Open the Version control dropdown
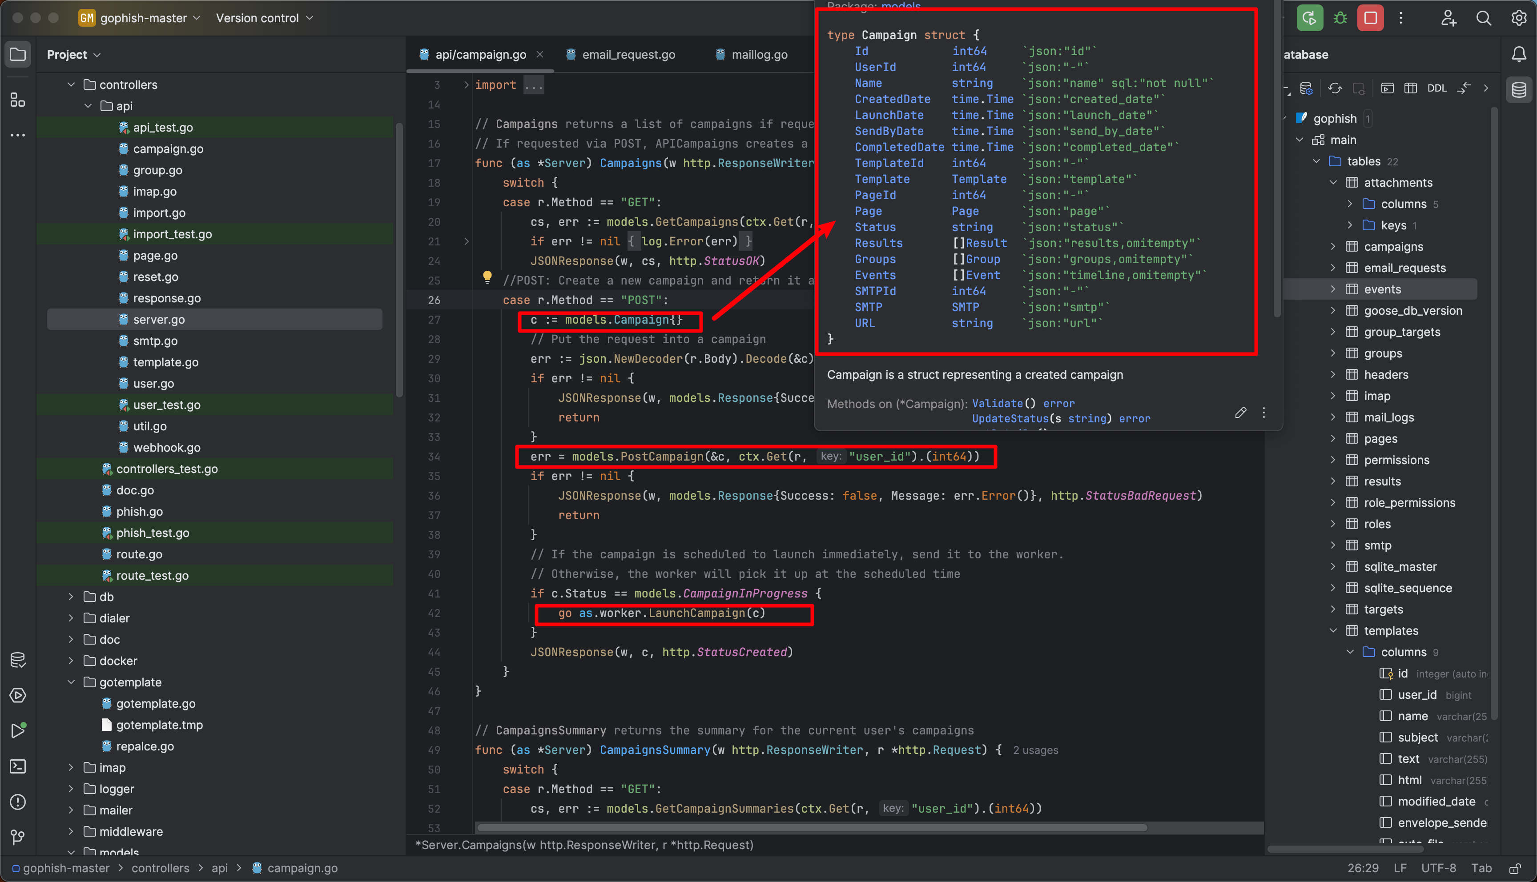The width and height of the screenshot is (1537, 882). pos(265,18)
